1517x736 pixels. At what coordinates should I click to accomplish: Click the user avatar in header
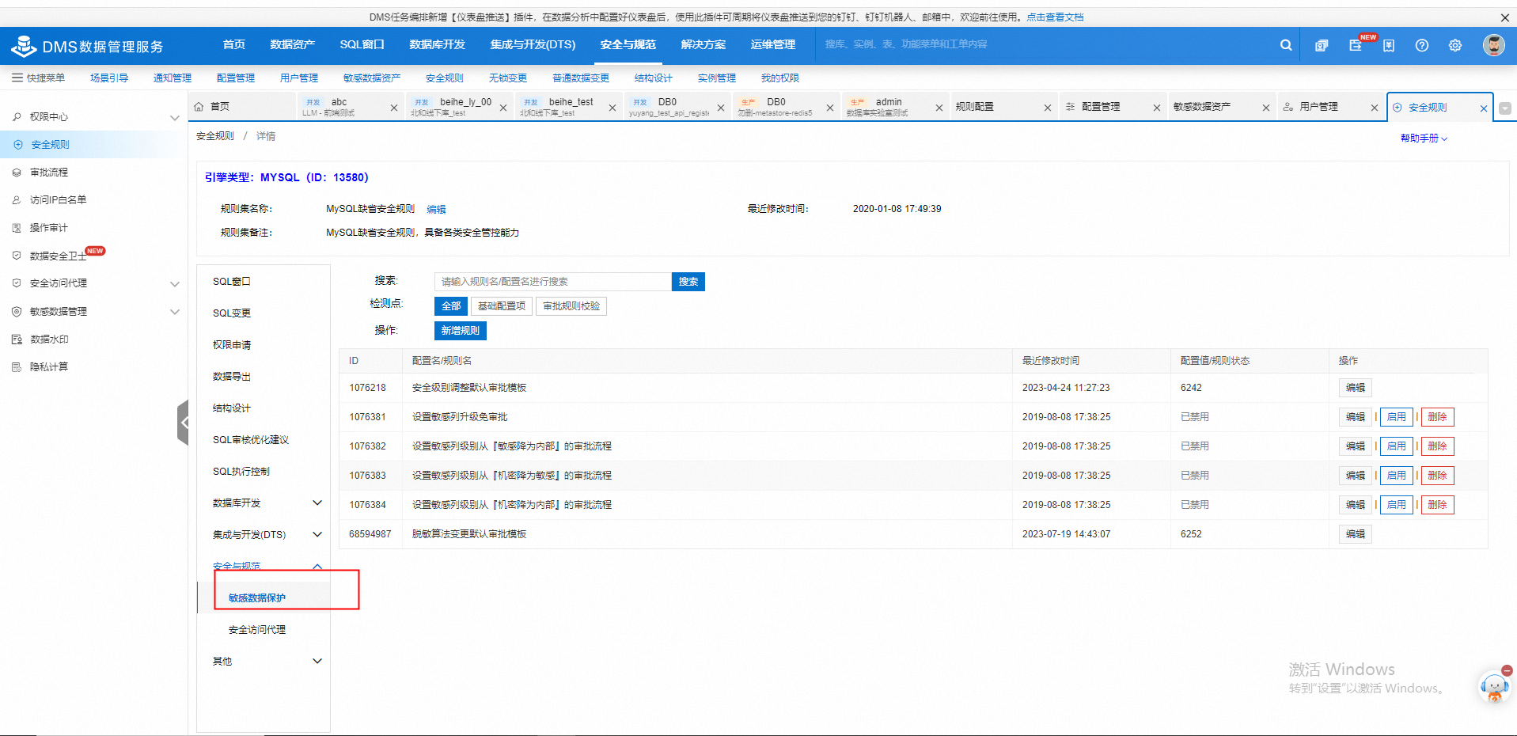click(x=1493, y=45)
